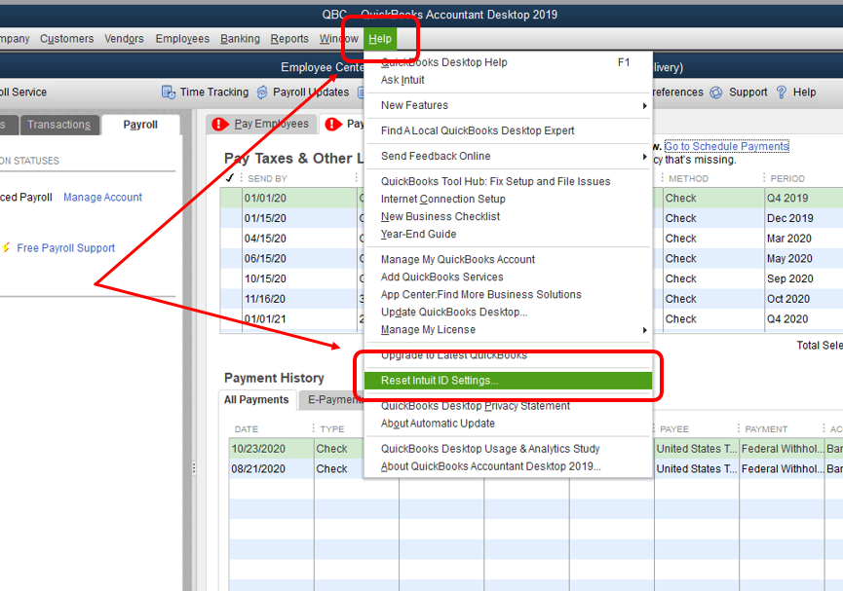Open the Help menu
Viewport: 843px width, 591px height.
click(380, 39)
